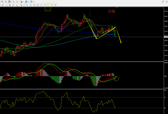
Task: Expand the arrows objects dropdown arrow
Action: click(x=24, y=5)
